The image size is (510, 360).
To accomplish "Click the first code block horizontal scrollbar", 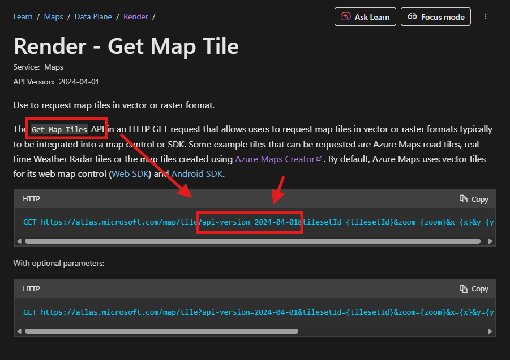I will pyautogui.click(x=252, y=241).
